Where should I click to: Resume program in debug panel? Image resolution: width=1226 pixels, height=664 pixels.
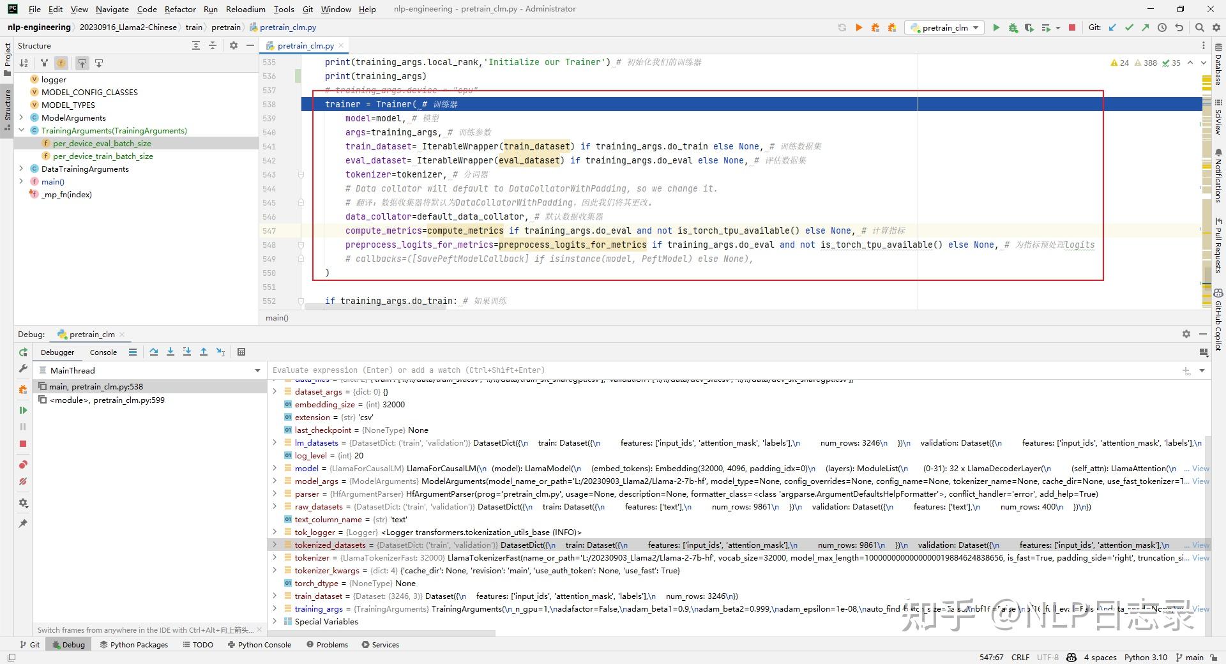(23, 411)
